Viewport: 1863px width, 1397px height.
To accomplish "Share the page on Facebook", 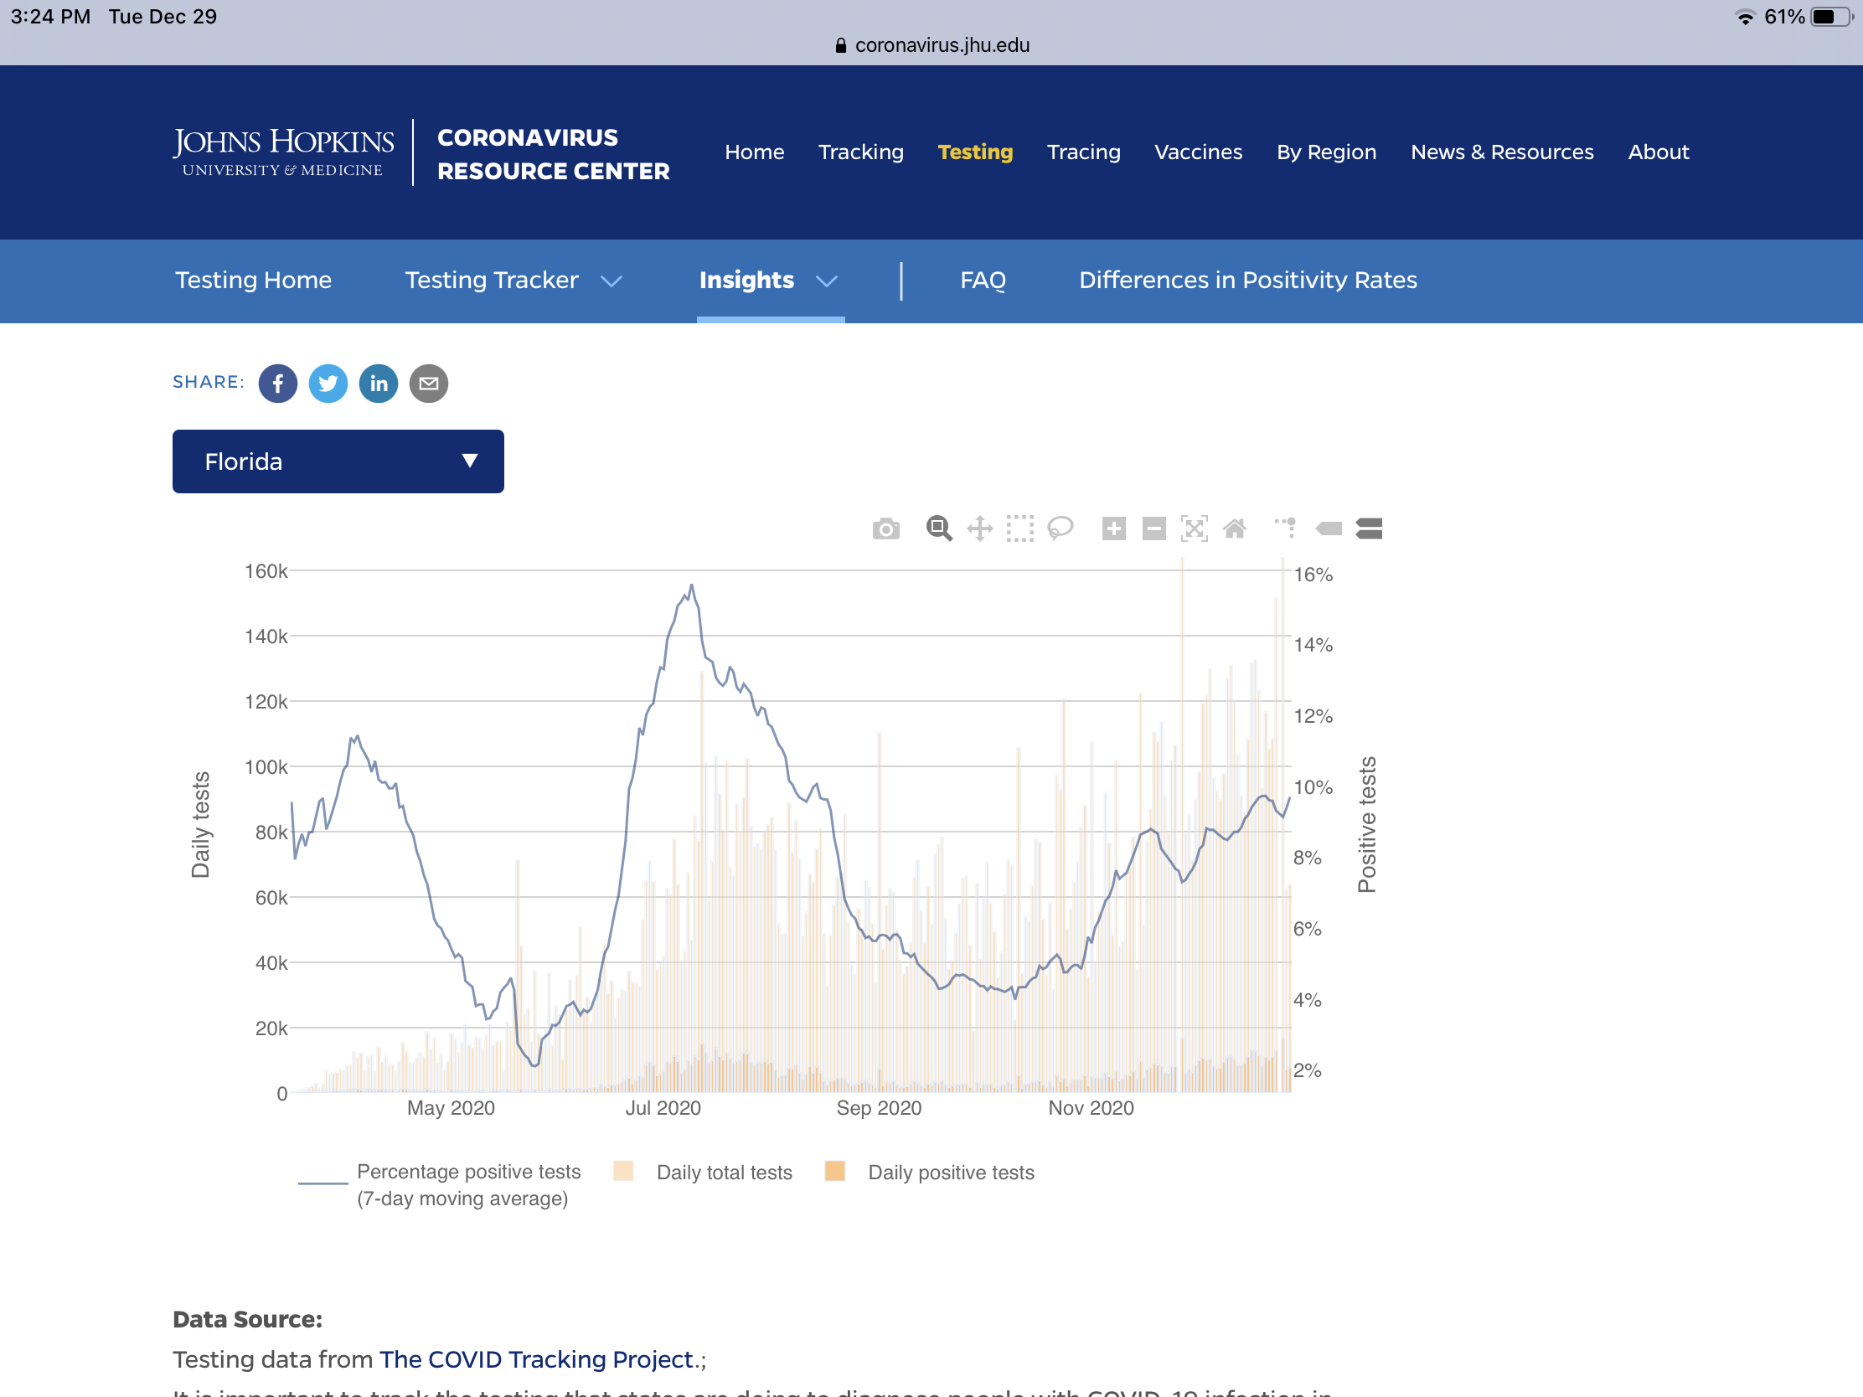I will (x=278, y=384).
